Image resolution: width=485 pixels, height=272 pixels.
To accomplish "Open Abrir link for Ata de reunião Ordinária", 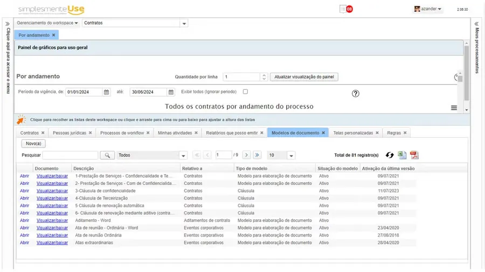I will point(24,235).
